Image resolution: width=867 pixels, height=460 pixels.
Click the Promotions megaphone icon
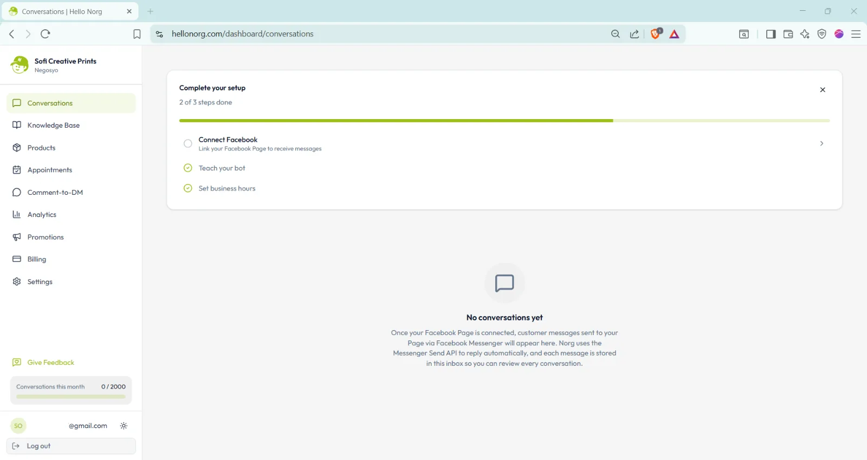[x=17, y=237]
